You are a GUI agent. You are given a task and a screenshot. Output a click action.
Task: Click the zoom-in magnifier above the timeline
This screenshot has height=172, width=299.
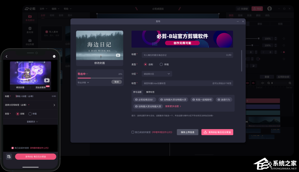(x=290, y=83)
